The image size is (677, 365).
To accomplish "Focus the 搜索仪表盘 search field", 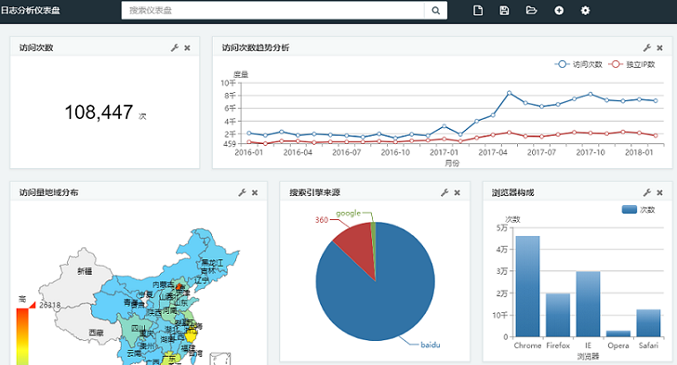I will 272,10.
